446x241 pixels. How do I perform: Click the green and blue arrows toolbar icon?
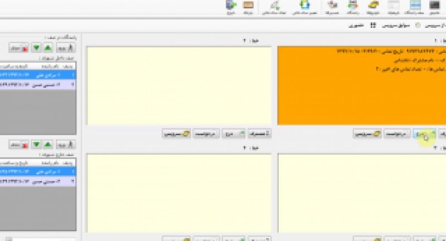305,7
